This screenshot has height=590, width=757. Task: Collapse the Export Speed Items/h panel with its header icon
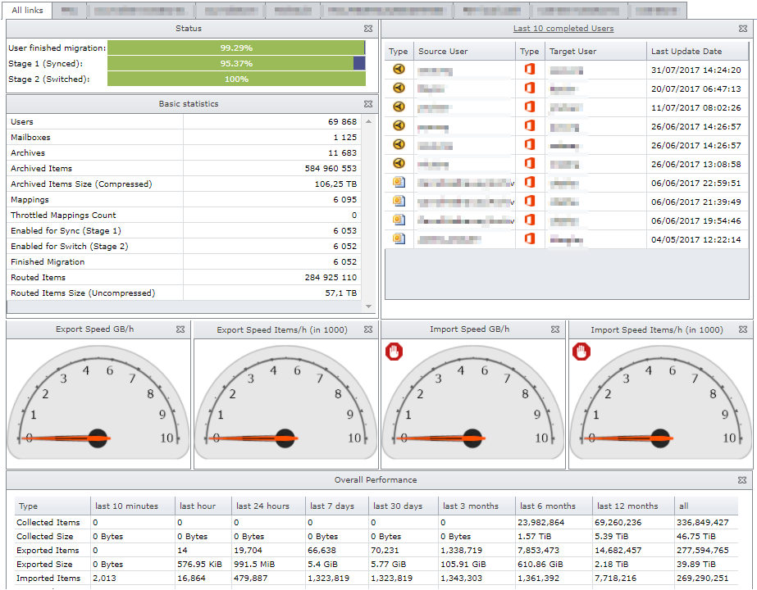(369, 329)
